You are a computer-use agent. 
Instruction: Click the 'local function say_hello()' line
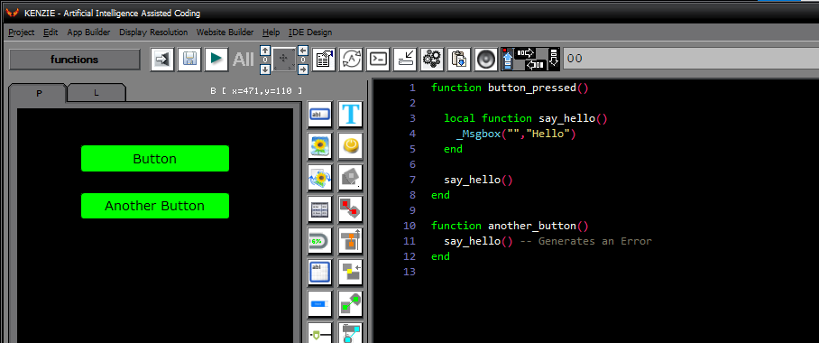pos(526,118)
